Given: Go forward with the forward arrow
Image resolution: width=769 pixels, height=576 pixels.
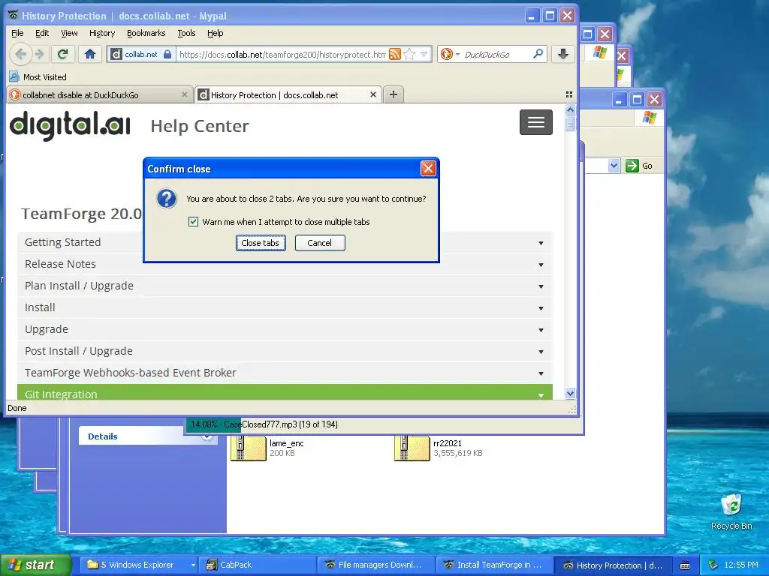Looking at the screenshot, I should [41, 54].
